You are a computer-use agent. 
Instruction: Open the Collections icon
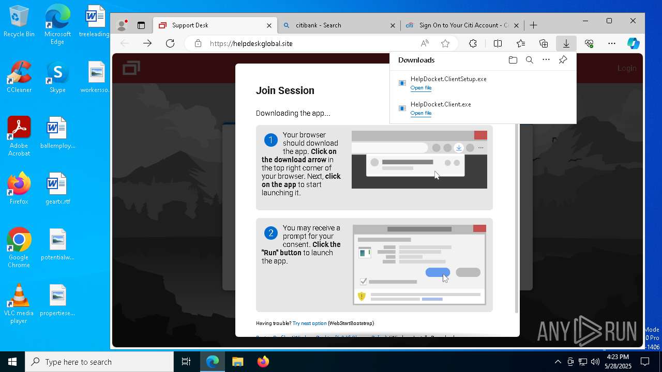tap(544, 43)
